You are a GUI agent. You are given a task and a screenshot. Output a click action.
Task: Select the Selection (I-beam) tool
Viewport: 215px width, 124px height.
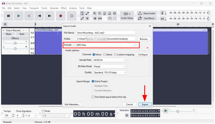pyautogui.click(x=82, y=13)
